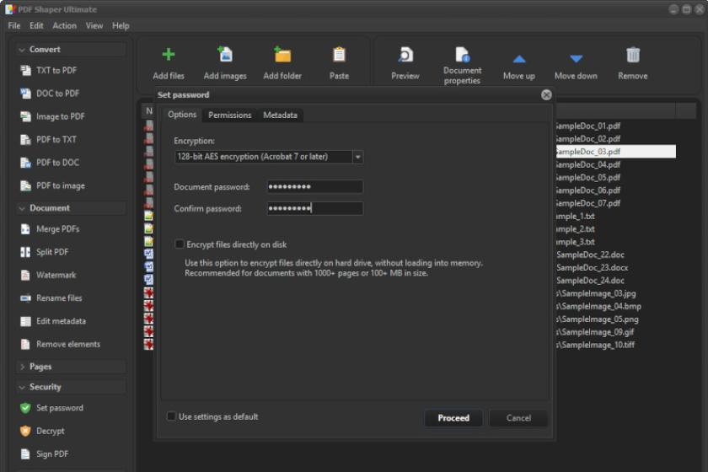
Task: Select SampleDoc_24.doc in file list
Action: (590, 281)
